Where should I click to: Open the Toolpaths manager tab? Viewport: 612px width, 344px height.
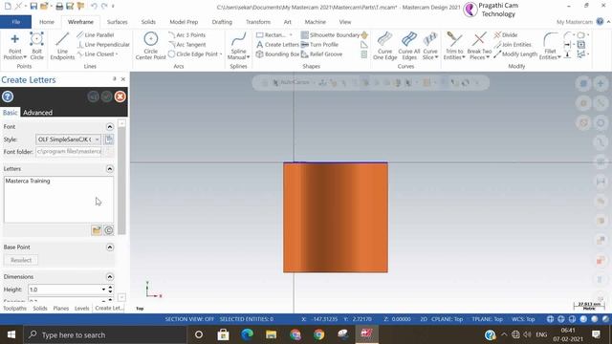(15, 308)
